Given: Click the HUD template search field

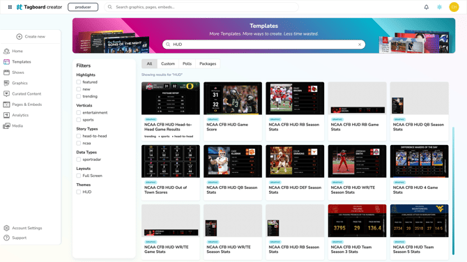Looking at the screenshot, I should coord(263,45).
